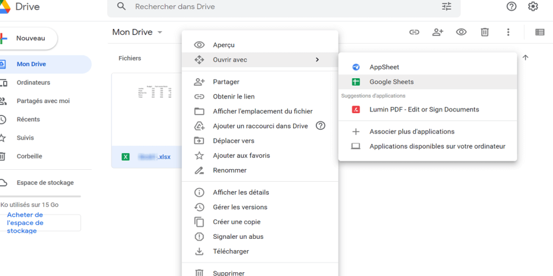Choose Déplacer vers from the menu
The height and width of the screenshot is (276, 553).
(260, 141)
